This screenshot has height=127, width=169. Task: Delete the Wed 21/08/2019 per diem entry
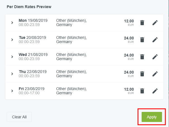point(142,57)
